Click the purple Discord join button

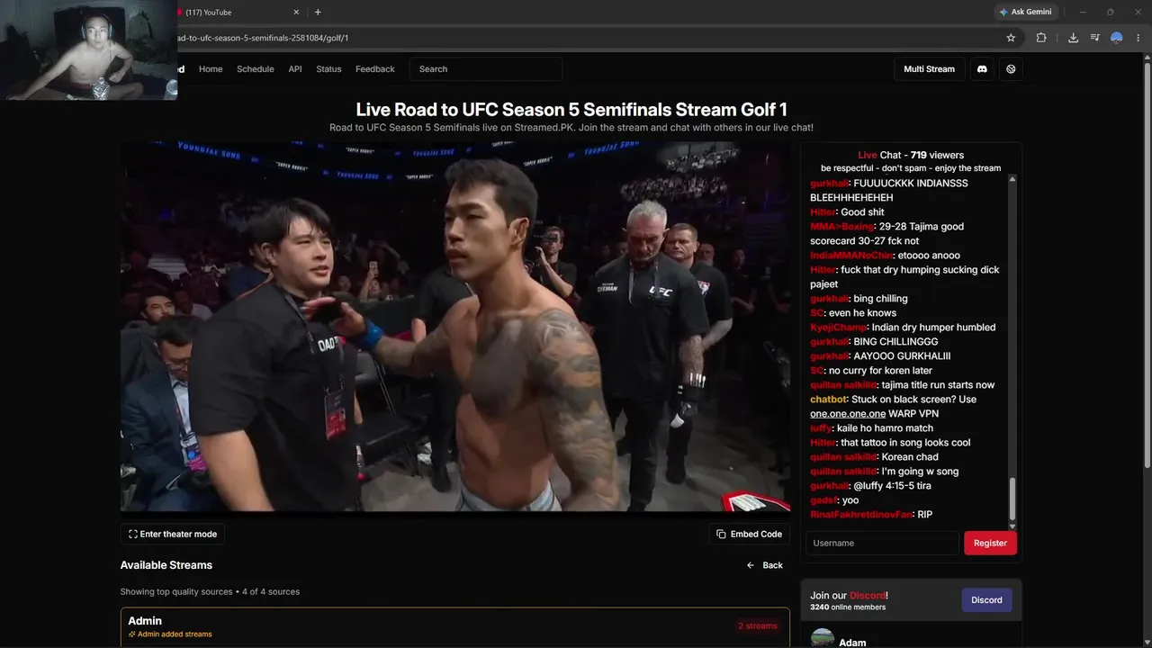986,600
